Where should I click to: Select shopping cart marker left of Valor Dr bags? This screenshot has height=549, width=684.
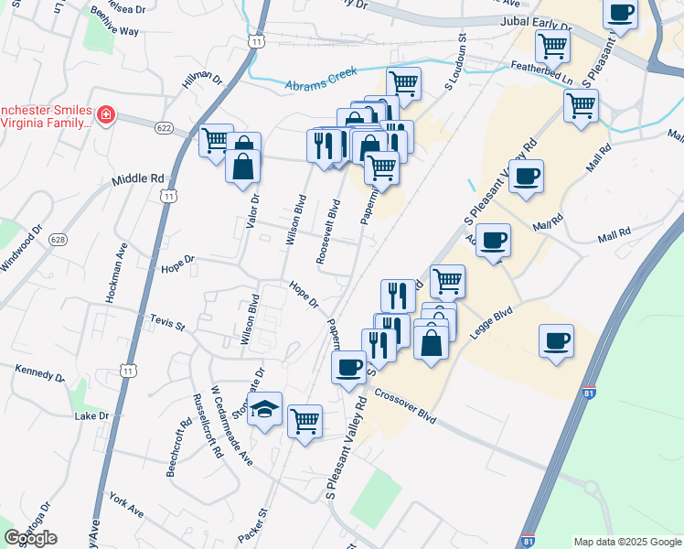pos(216,142)
